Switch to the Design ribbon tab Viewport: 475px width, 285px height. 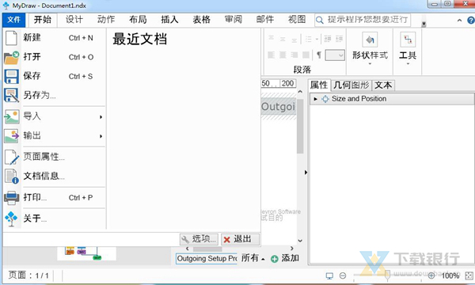[x=74, y=20]
